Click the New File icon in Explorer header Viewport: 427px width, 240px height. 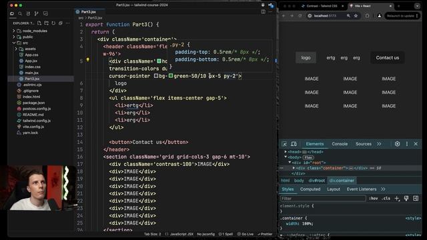tap(39, 23)
